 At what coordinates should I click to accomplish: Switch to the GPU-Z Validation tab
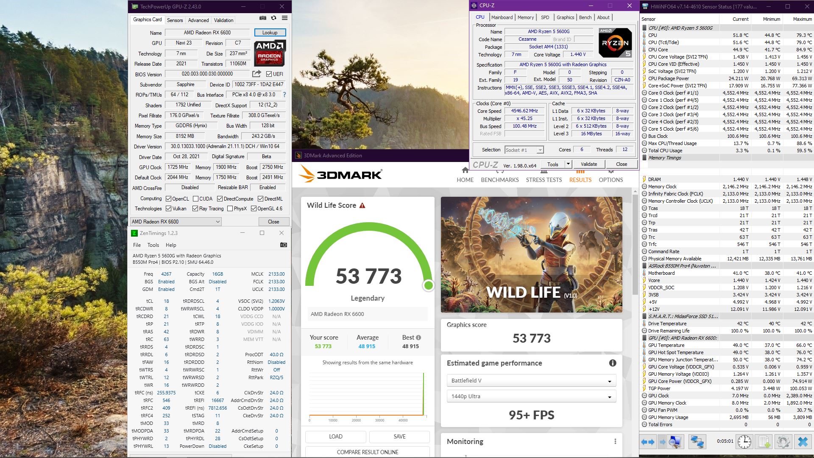[x=223, y=20]
